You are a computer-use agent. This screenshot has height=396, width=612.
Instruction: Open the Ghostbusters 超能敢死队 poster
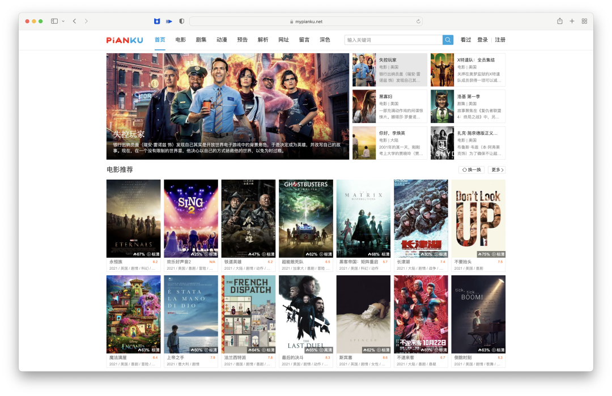[306, 218]
